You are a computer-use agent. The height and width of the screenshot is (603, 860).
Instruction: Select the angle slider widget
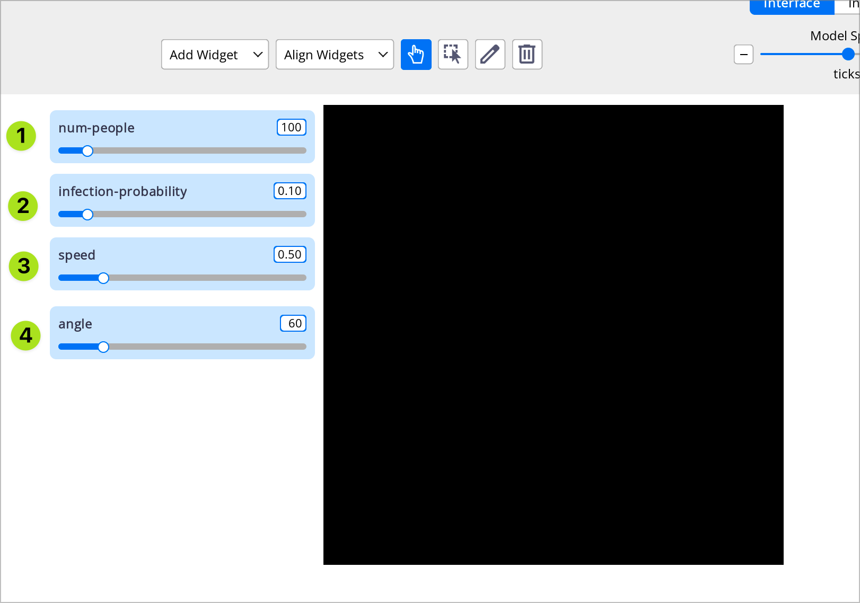point(182,333)
